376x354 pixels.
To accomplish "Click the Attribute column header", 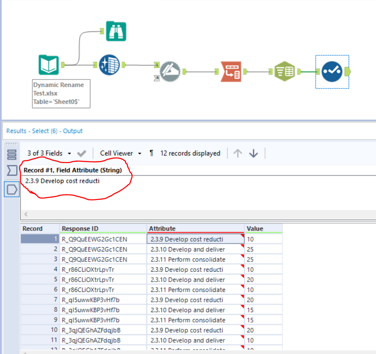I will (x=196, y=229).
